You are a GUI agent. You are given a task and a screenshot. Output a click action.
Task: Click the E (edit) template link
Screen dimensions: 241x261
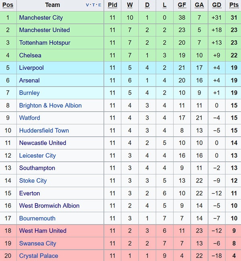point(100,5)
